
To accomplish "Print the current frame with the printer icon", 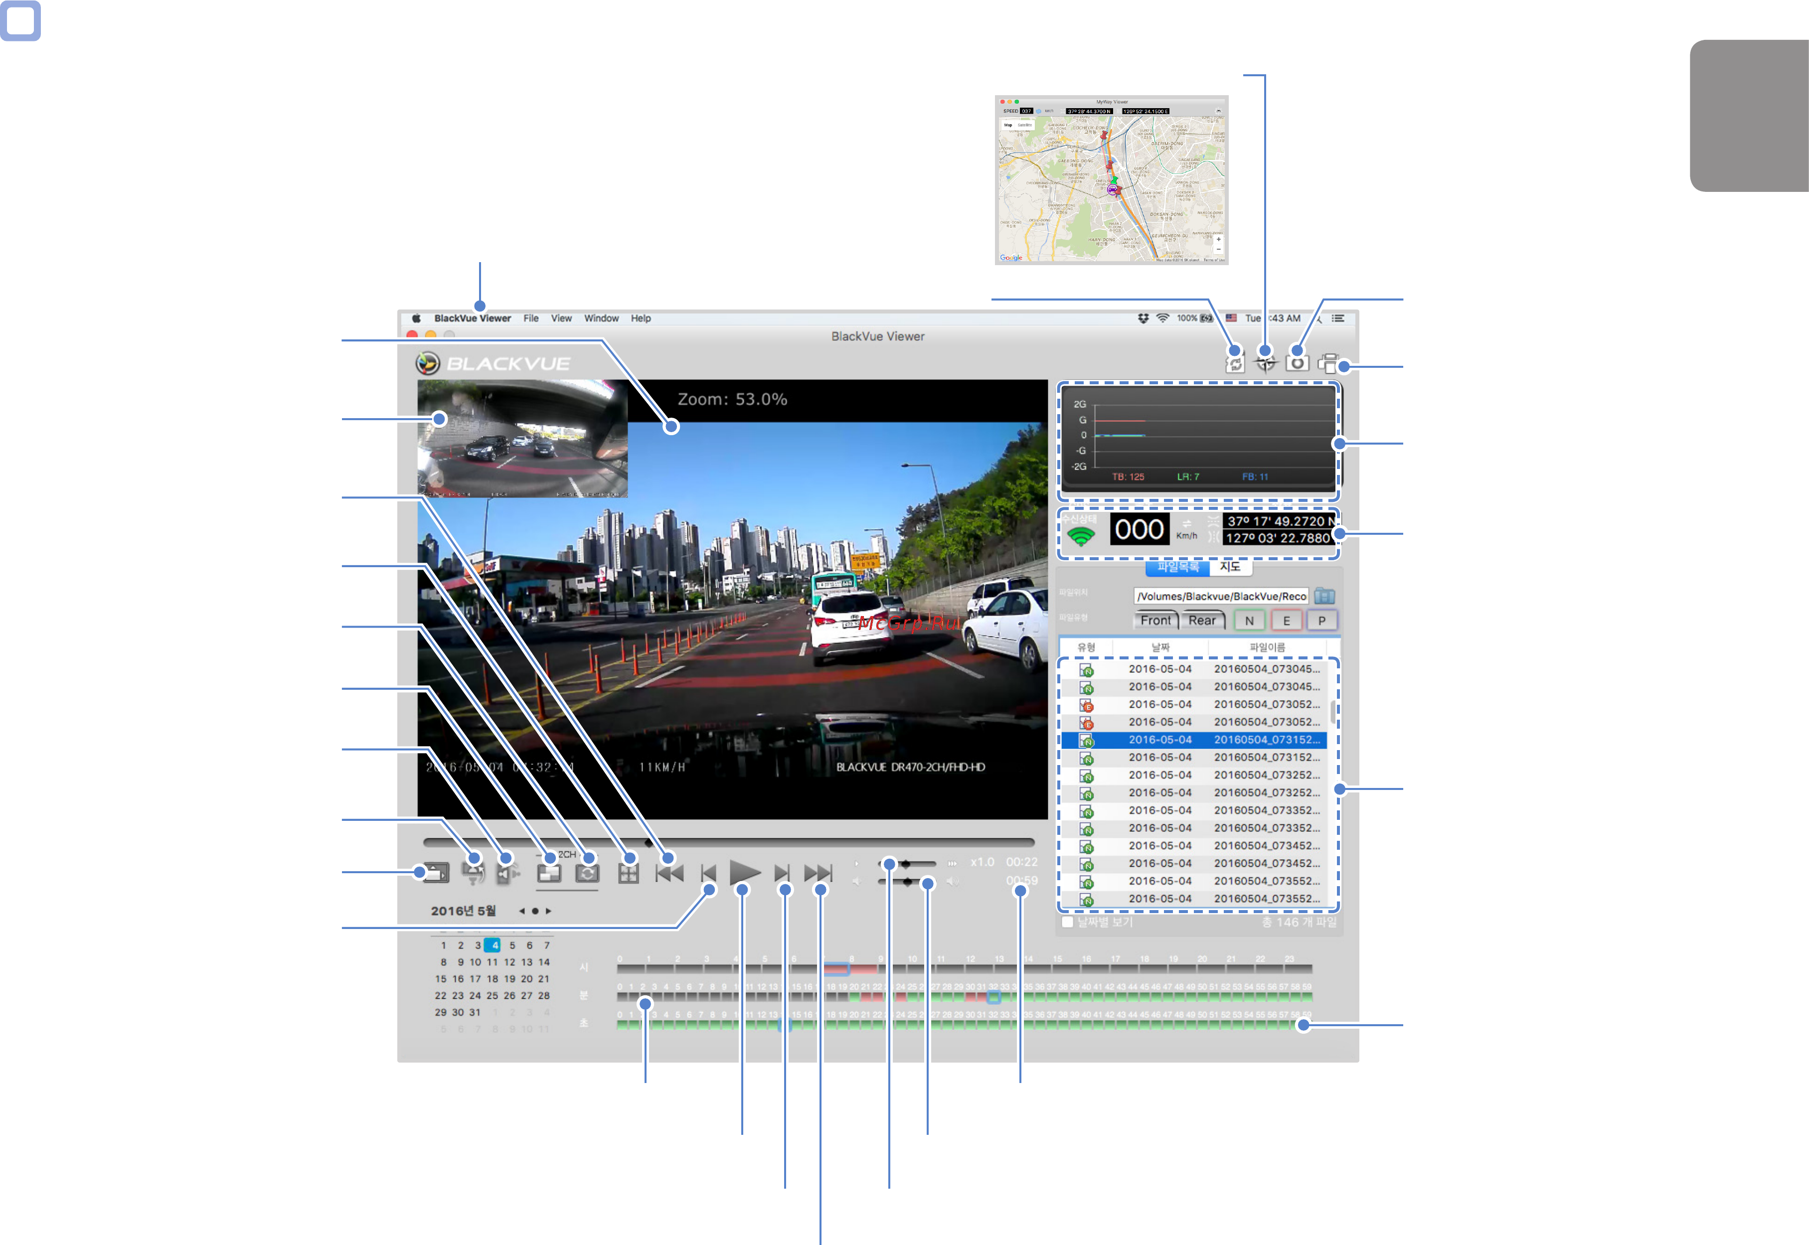I will point(1328,363).
